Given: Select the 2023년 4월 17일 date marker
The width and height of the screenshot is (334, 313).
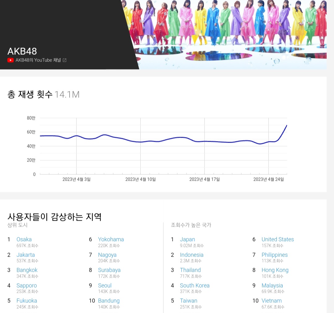Looking at the screenshot, I should 204,179.
